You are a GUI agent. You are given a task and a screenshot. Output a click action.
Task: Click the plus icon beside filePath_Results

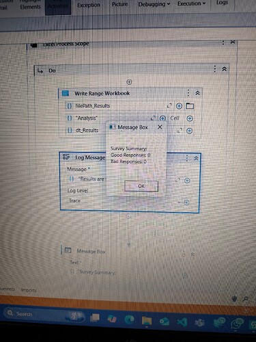click(x=179, y=106)
